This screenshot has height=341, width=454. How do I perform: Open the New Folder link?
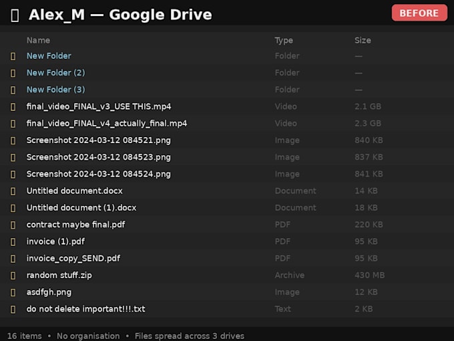49,55
